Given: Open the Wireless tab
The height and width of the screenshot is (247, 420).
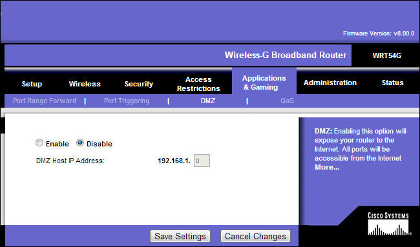Looking at the screenshot, I should click(85, 84).
